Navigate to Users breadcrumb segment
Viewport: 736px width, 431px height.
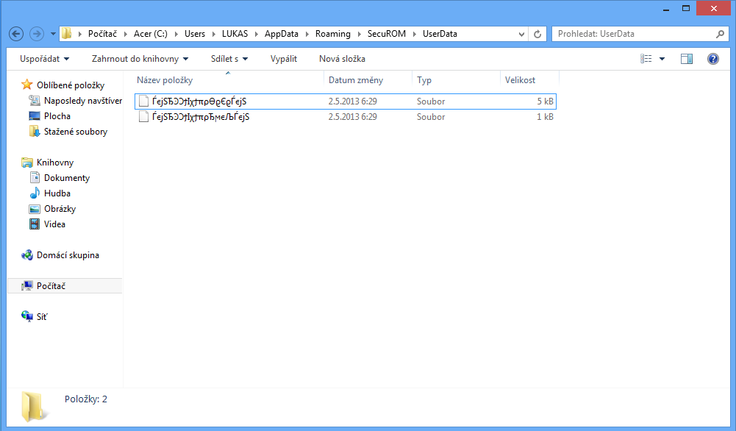(x=195, y=34)
